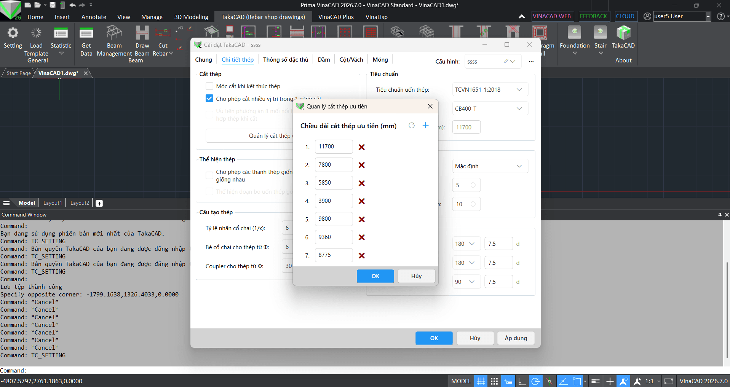Toggle snap mode dots in status bar

click(x=494, y=381)
